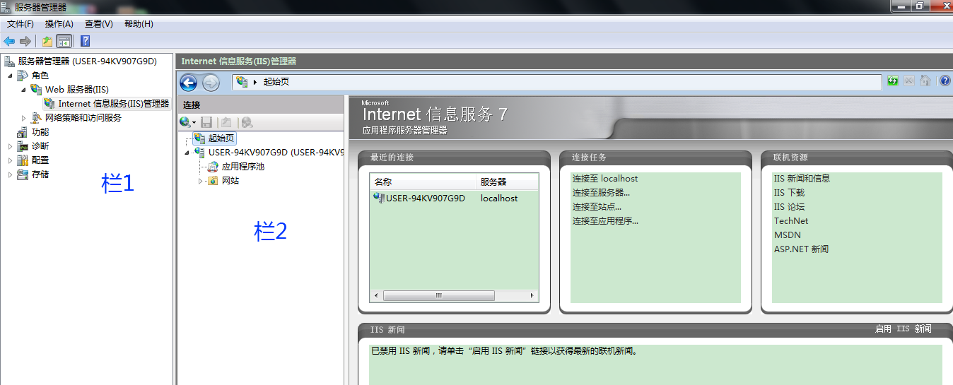The image size is (953, 385).
Task: Open IIS 论坛 link
Action: click(x=789, y=207)
